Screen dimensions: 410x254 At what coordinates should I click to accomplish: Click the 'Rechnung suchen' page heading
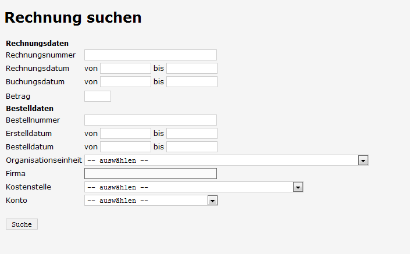(73, 18)
